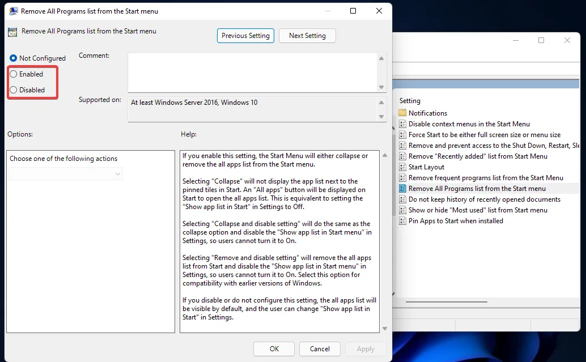This screenshot has width=586, height=362.
Task: Select Show or hide "Most used" list setting
Action: [478, 210]
